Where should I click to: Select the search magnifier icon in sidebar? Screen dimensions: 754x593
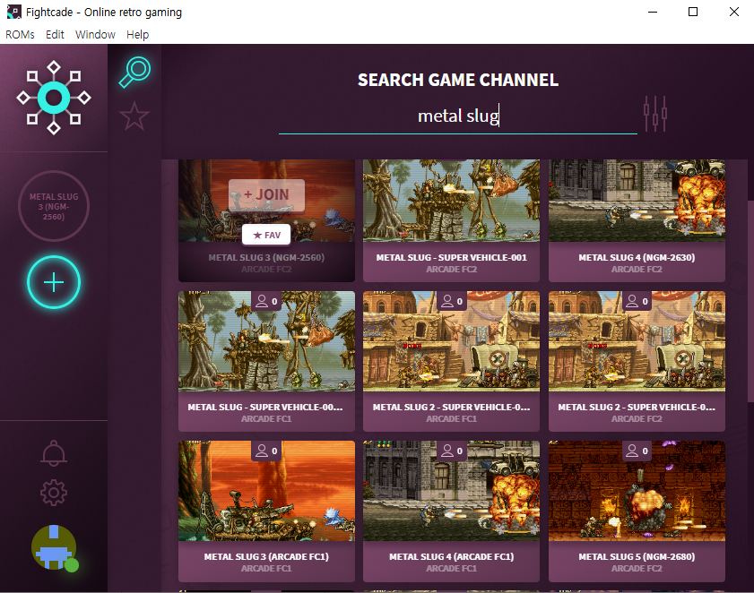pyautogui.click(x=134, y=72)
